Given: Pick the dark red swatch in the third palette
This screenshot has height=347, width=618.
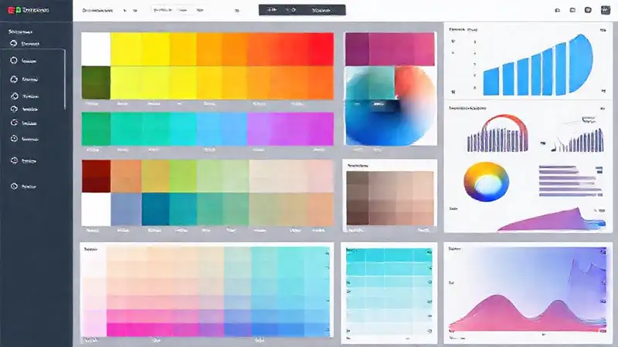Looking at the screenshot, I should point(96,176).
